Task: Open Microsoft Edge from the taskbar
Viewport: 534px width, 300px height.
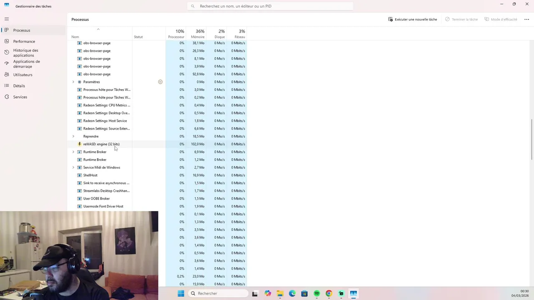Action: pyautogui.click(x=292, y=293)
